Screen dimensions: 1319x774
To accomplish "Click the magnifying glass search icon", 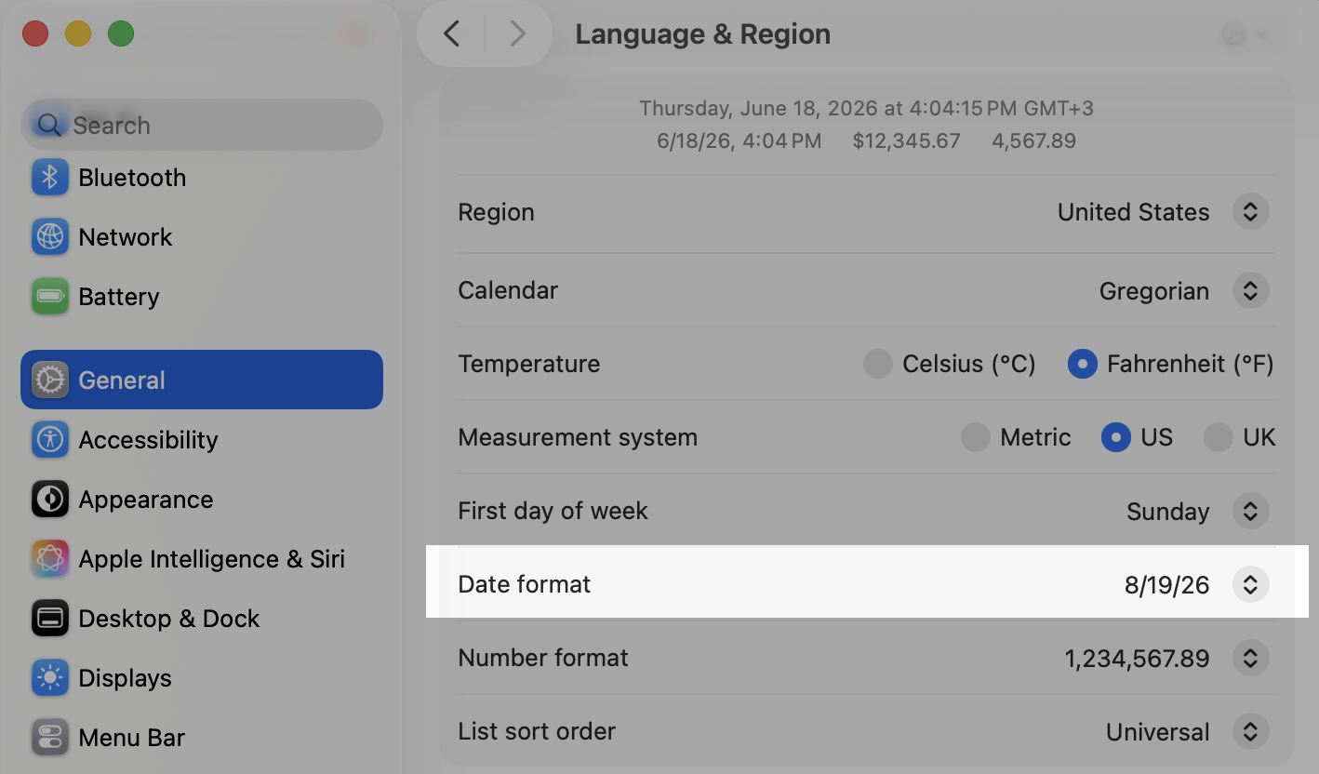I will tap(49, 126).
